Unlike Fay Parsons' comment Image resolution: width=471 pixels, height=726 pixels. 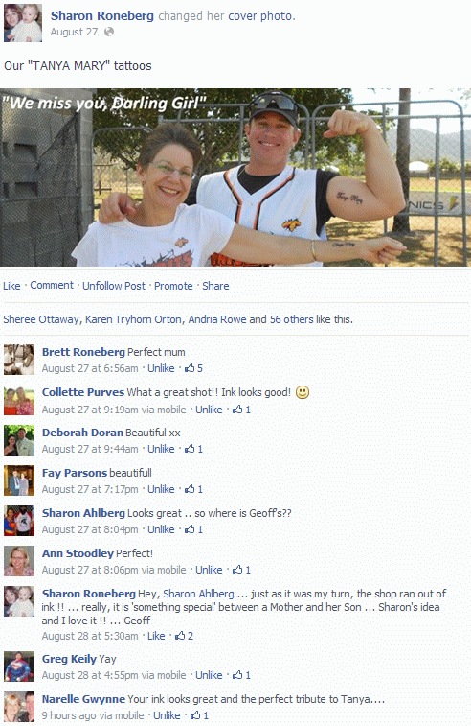[x=161, y=489]
